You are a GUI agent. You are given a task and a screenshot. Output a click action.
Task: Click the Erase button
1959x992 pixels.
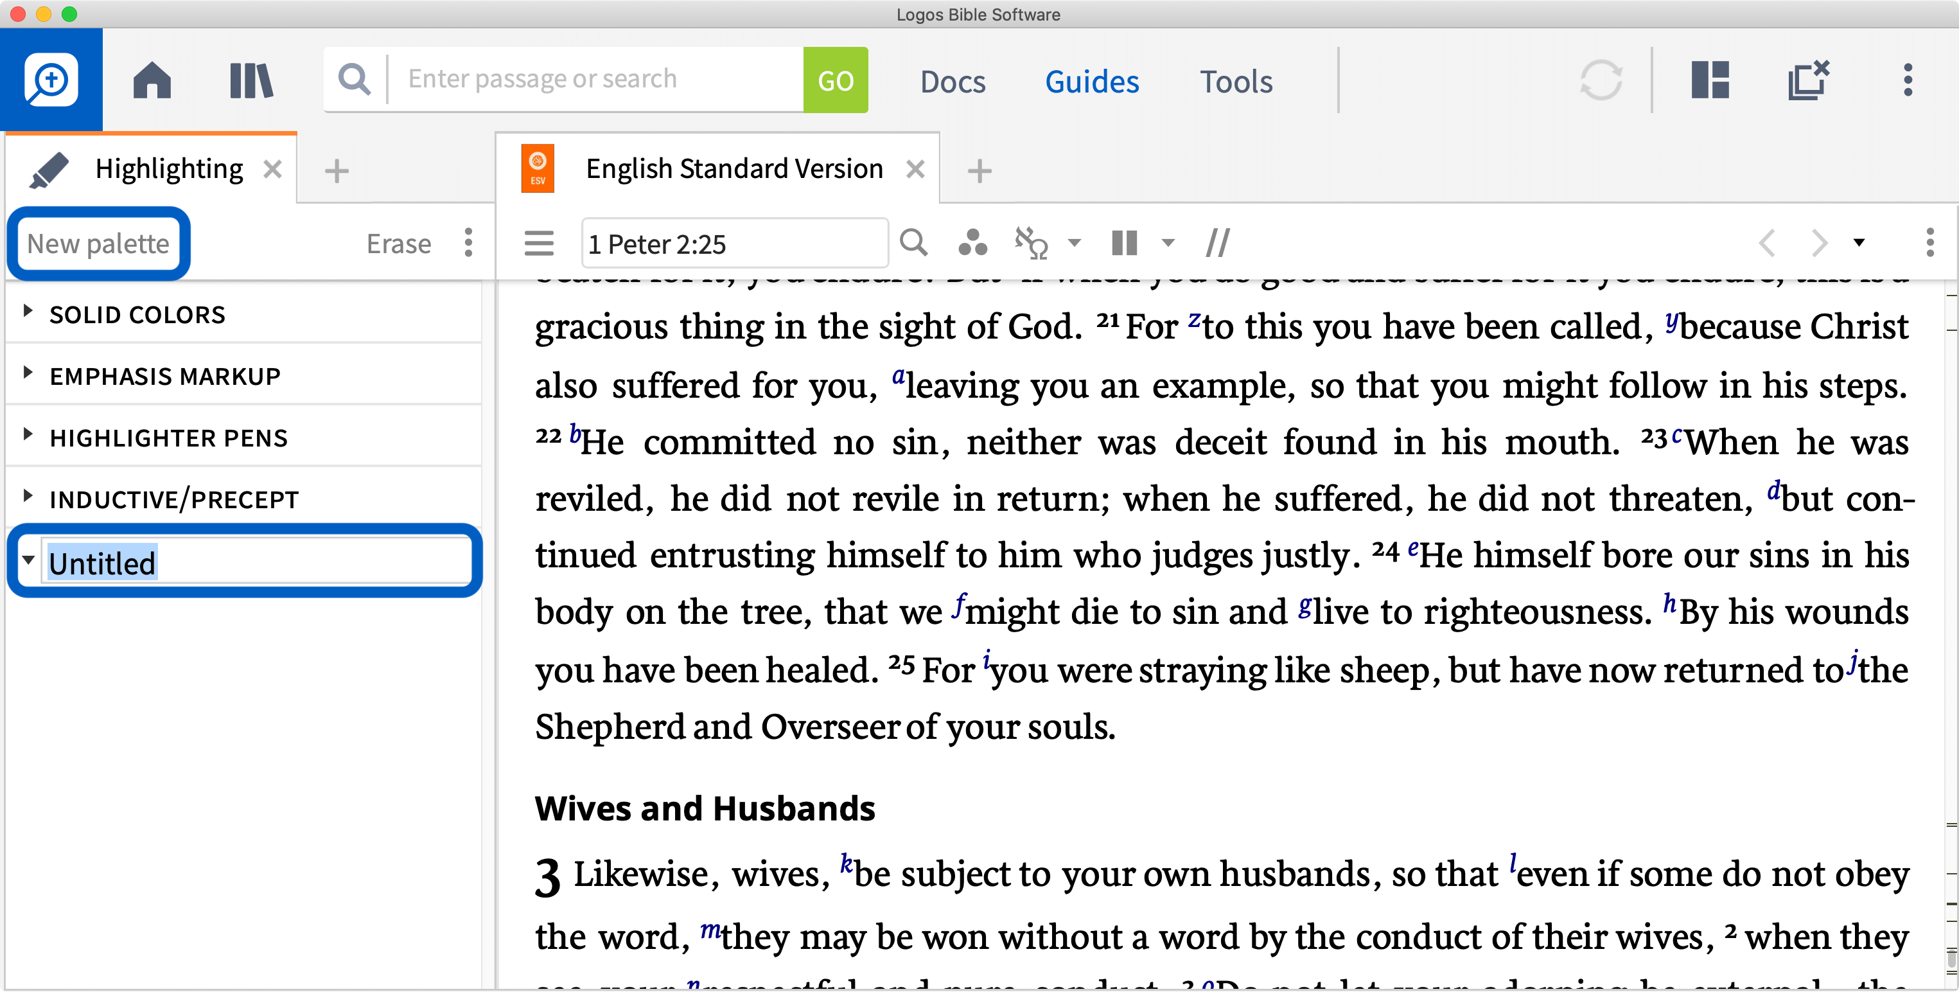click(x=398, y=244)
